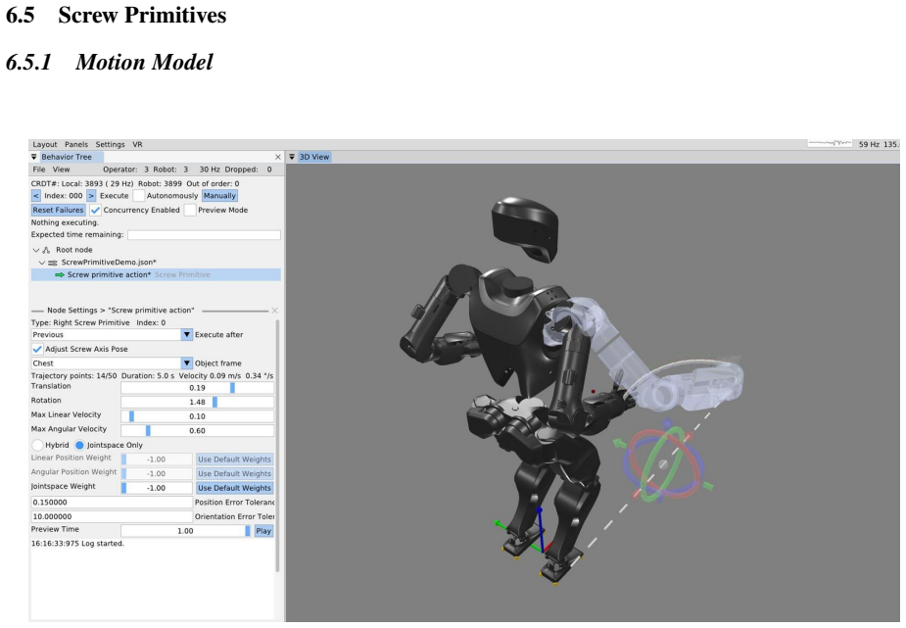Toggle Adjust Screw Axis Pose checkbox
Image resolution: width=906 pixels, height=628 pixels.
[37, 349]
